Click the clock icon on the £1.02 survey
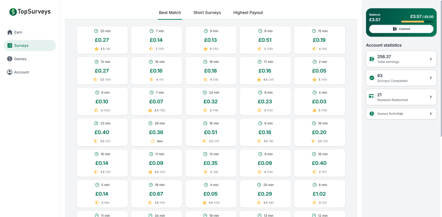 (314, 185)
